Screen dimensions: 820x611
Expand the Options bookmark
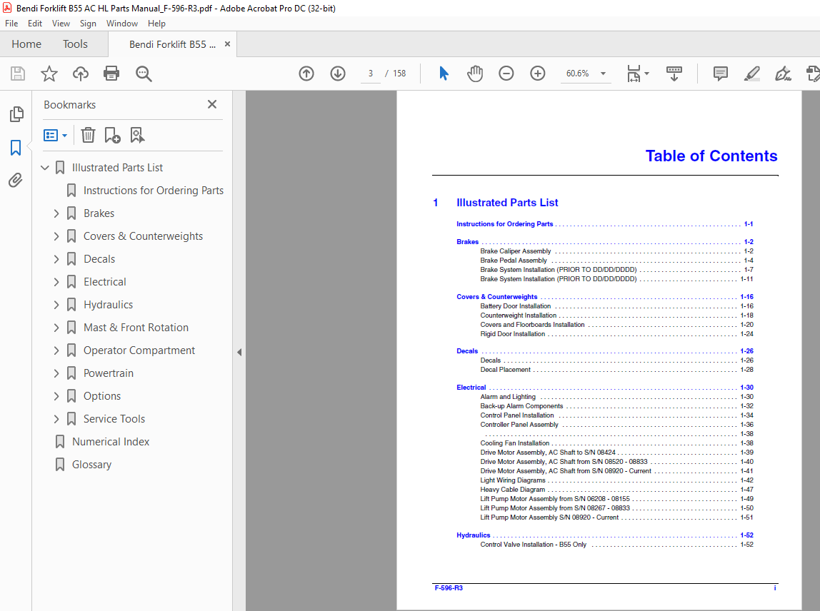(x=56, y=396)
